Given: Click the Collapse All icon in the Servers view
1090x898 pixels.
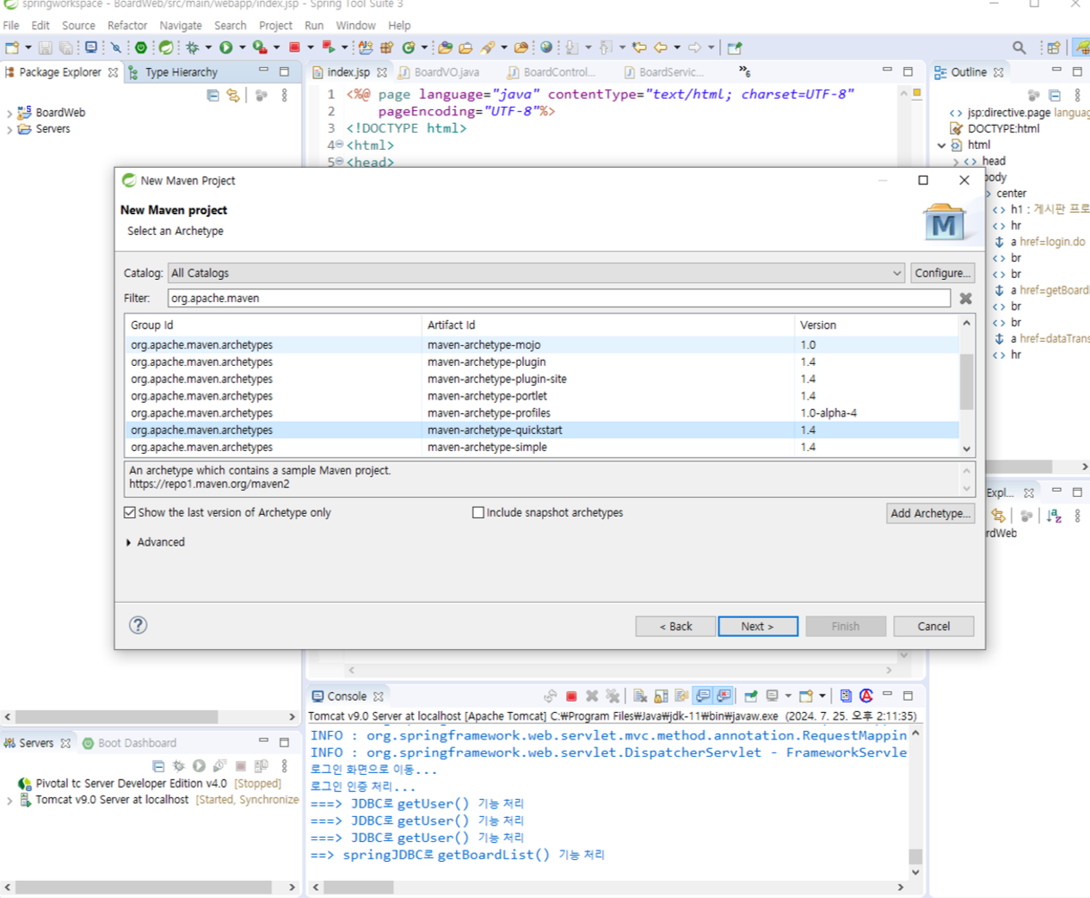Looking at the screenshot, I should coord(157,765).
